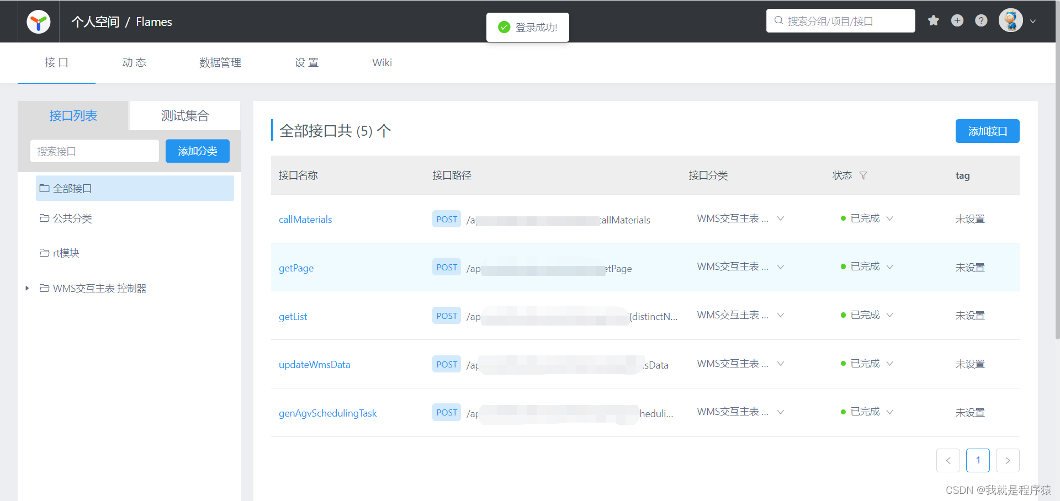
Task: Click the Flames breadcrumb item
Action: point(154,22)
